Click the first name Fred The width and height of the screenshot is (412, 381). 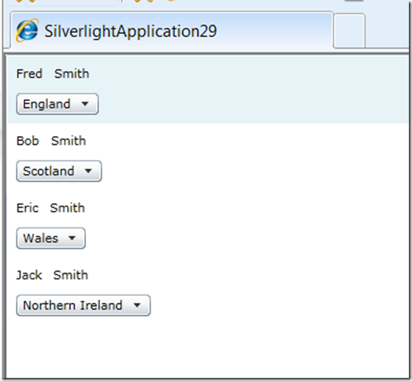(x=29, y=73)
